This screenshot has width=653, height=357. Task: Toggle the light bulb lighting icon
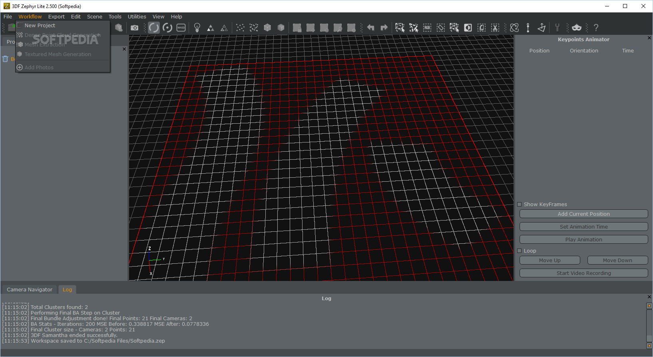tap(197, 28)
